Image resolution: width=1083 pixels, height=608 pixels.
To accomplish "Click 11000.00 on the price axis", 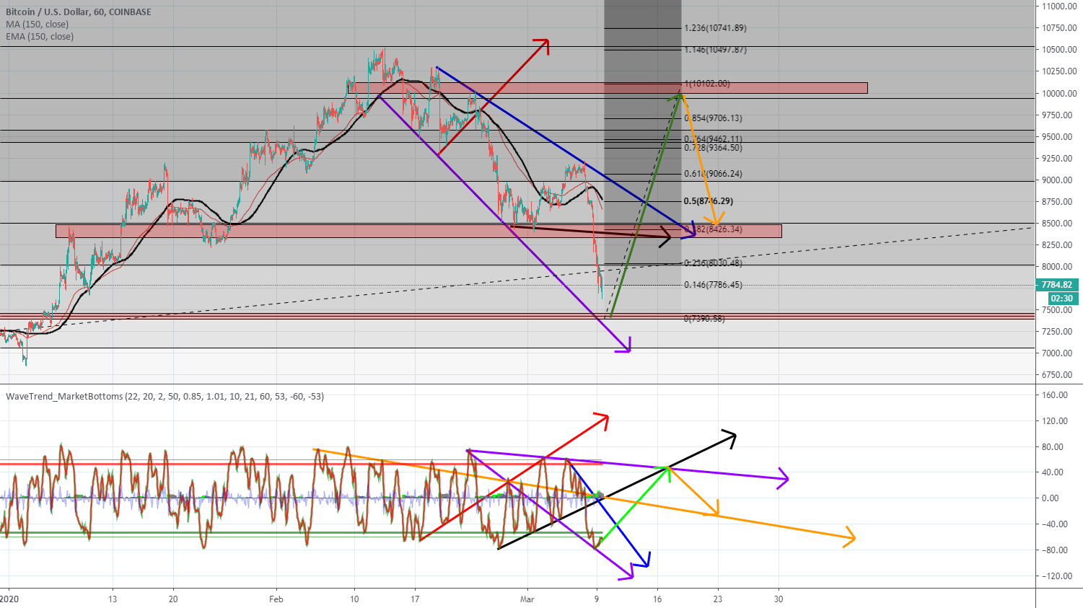I will point(1059,6).
